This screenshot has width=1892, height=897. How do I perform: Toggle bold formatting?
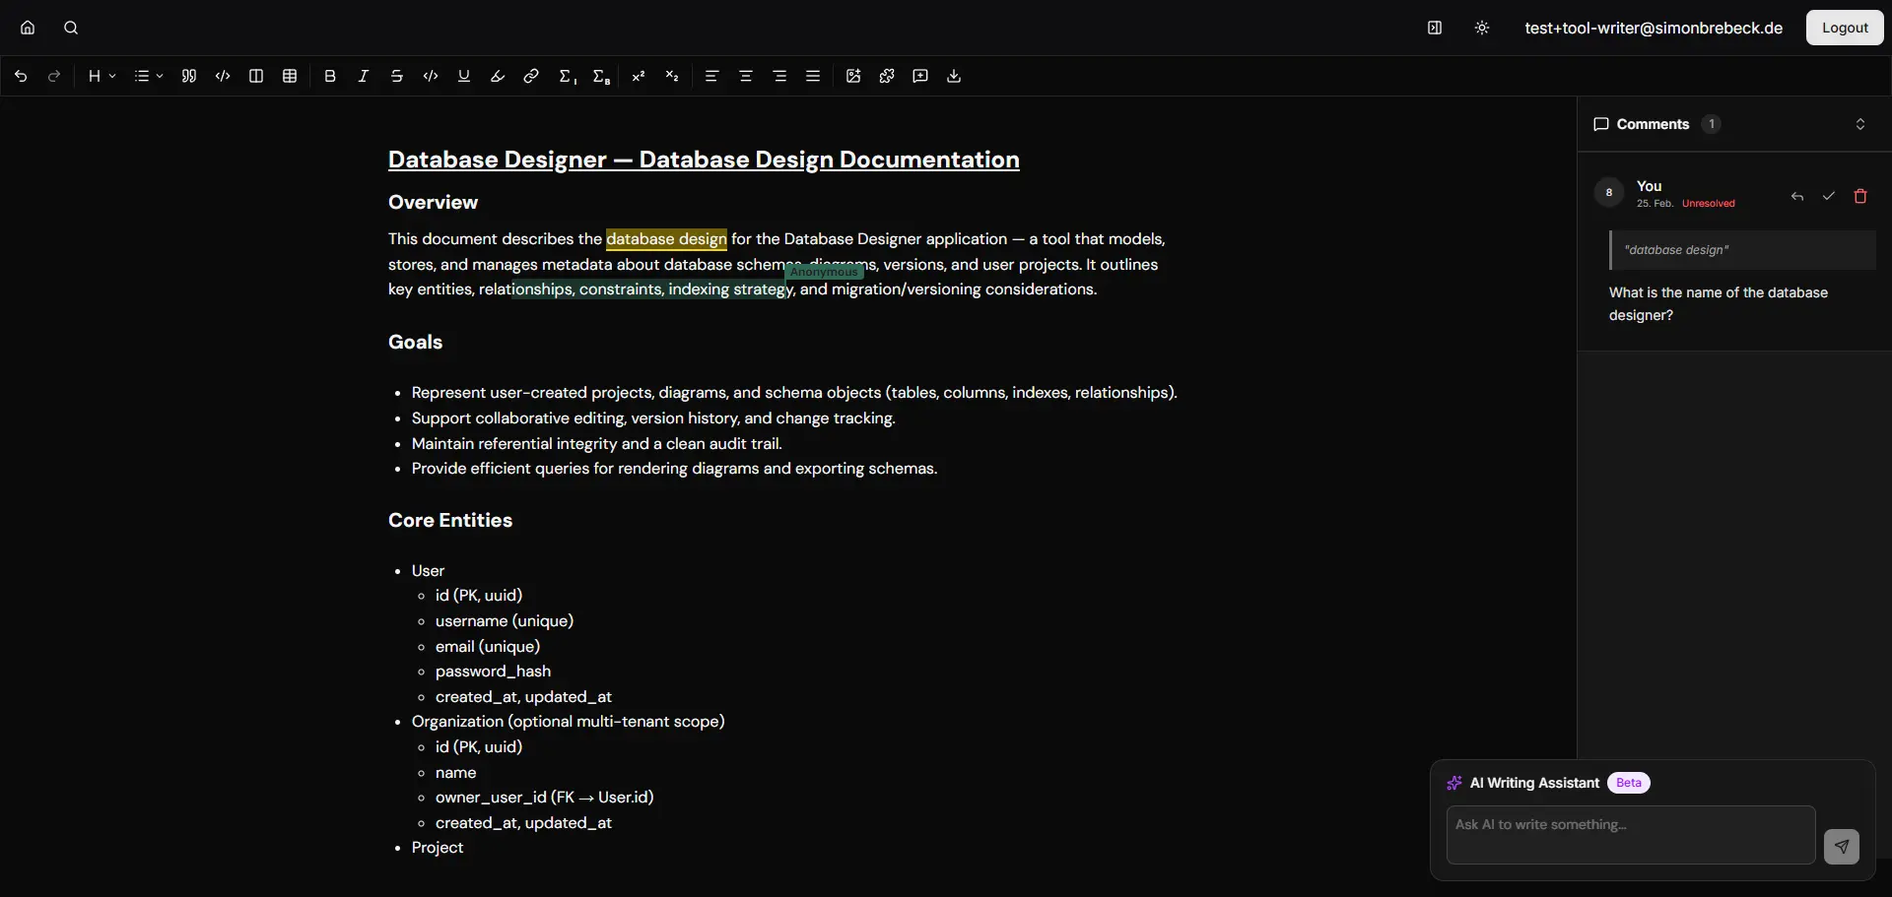coord(330,76)
